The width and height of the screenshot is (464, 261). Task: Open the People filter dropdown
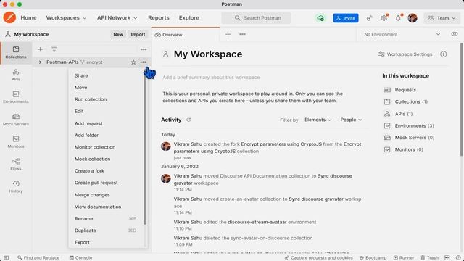coord(351,120)
